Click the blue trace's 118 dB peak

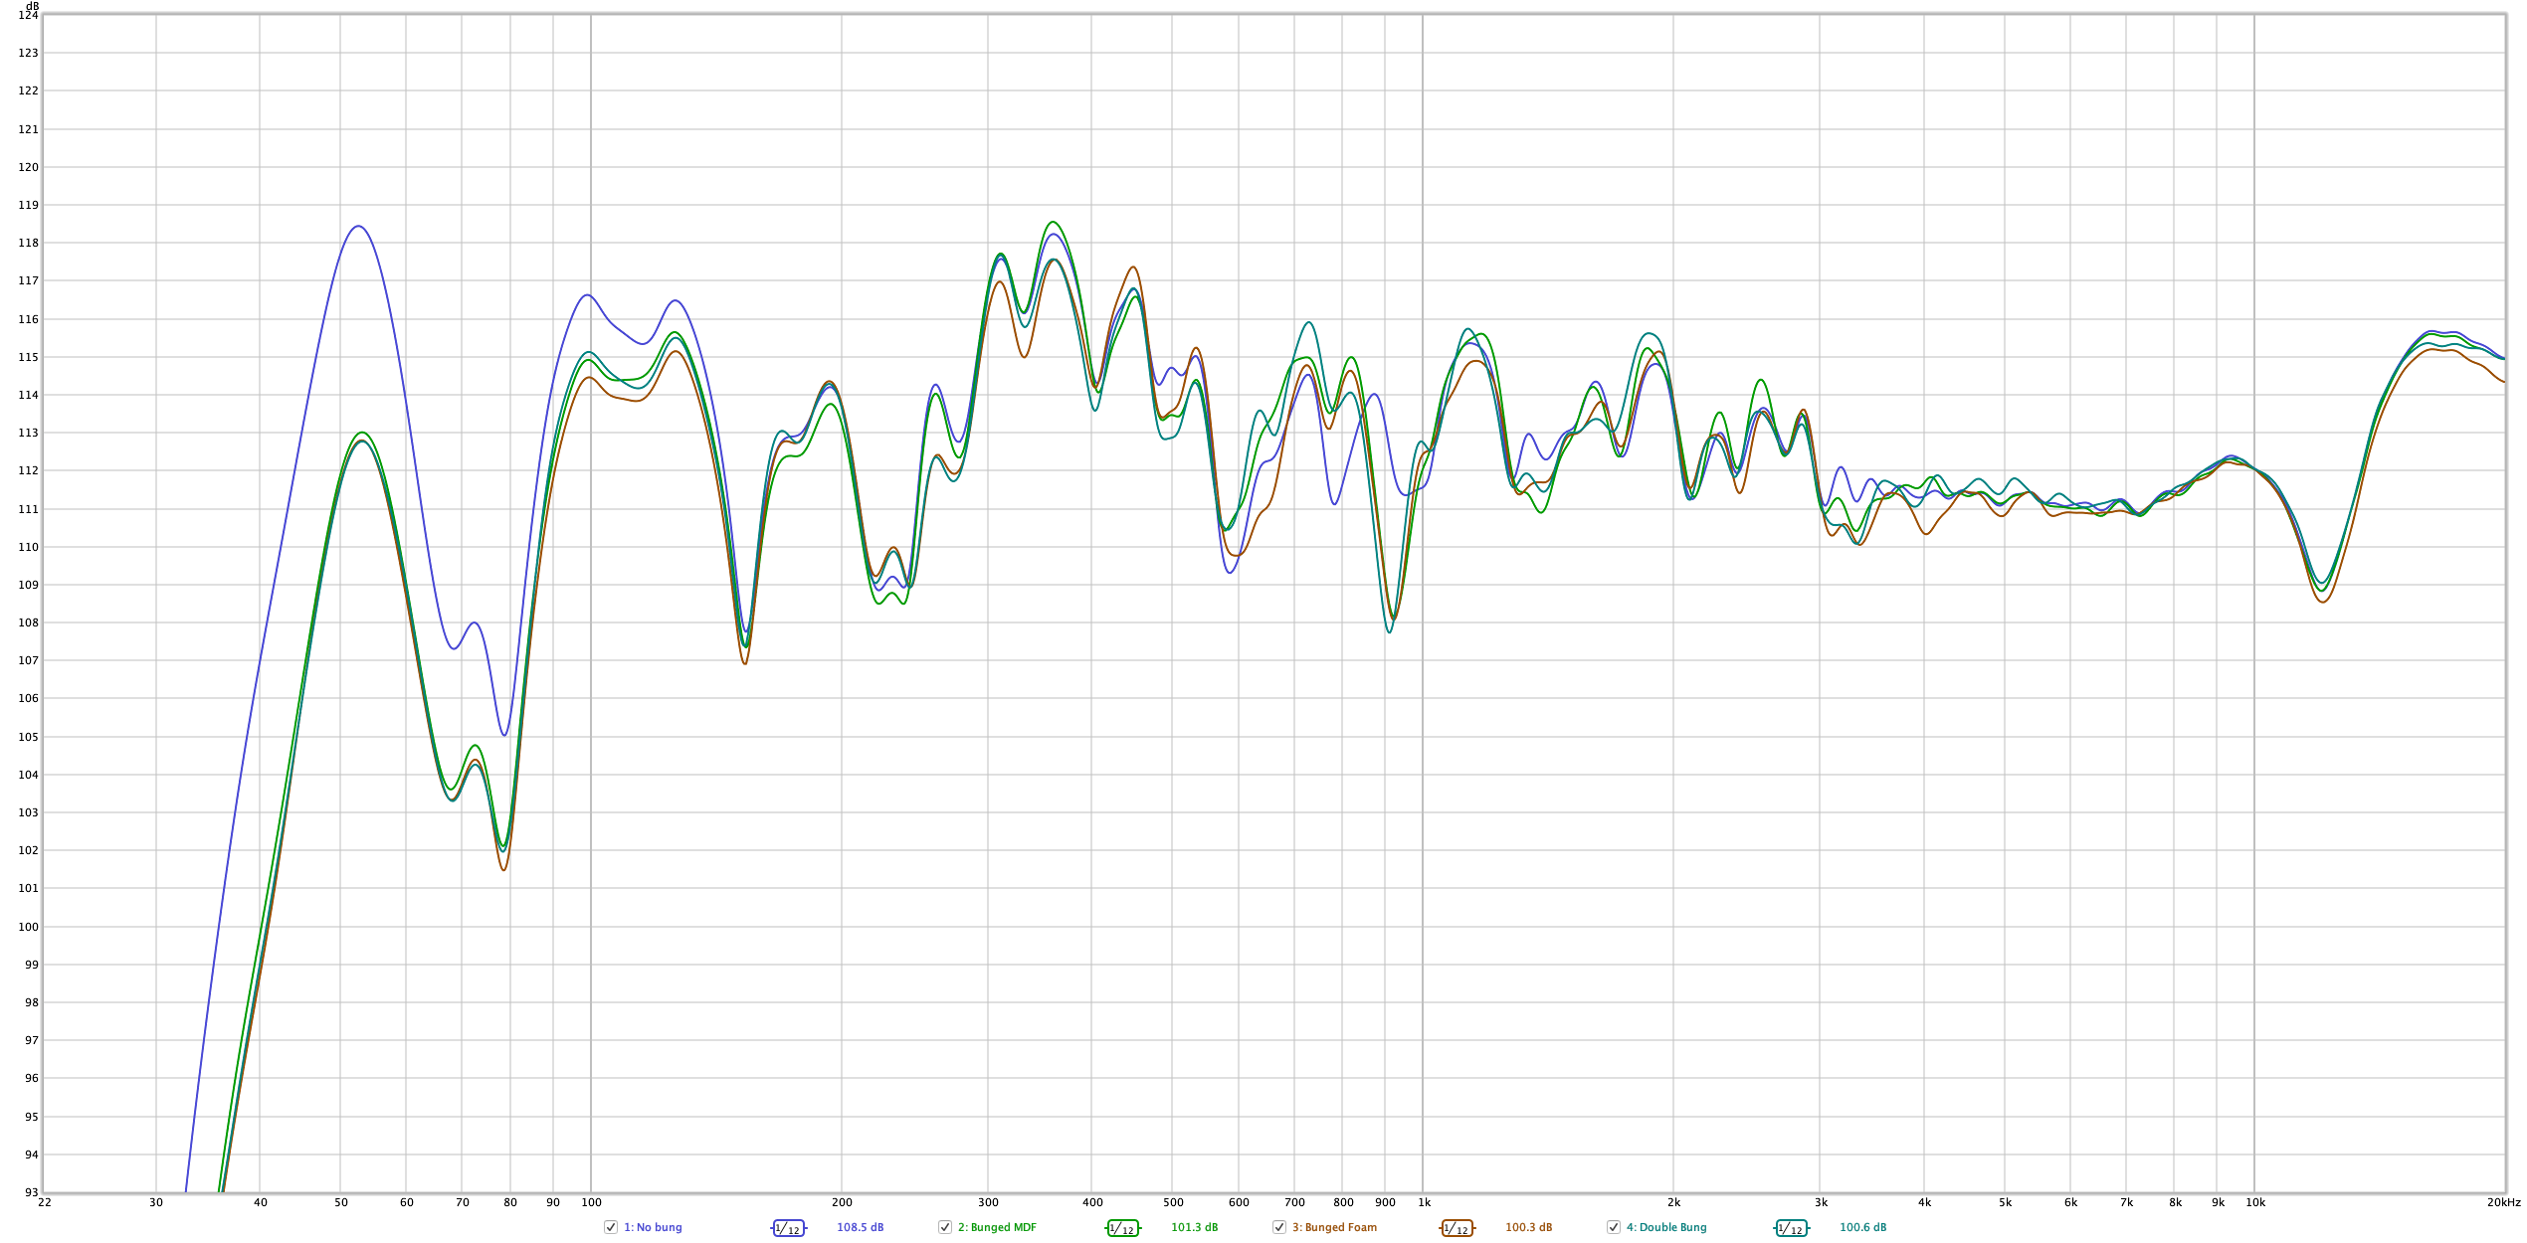pyautogui.click(x=358, y=227)
